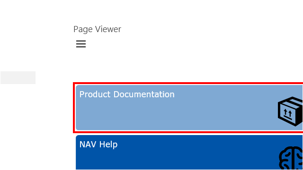303x170 pixels.
Task: Click the word Help in the second tile
Action: 108,144
